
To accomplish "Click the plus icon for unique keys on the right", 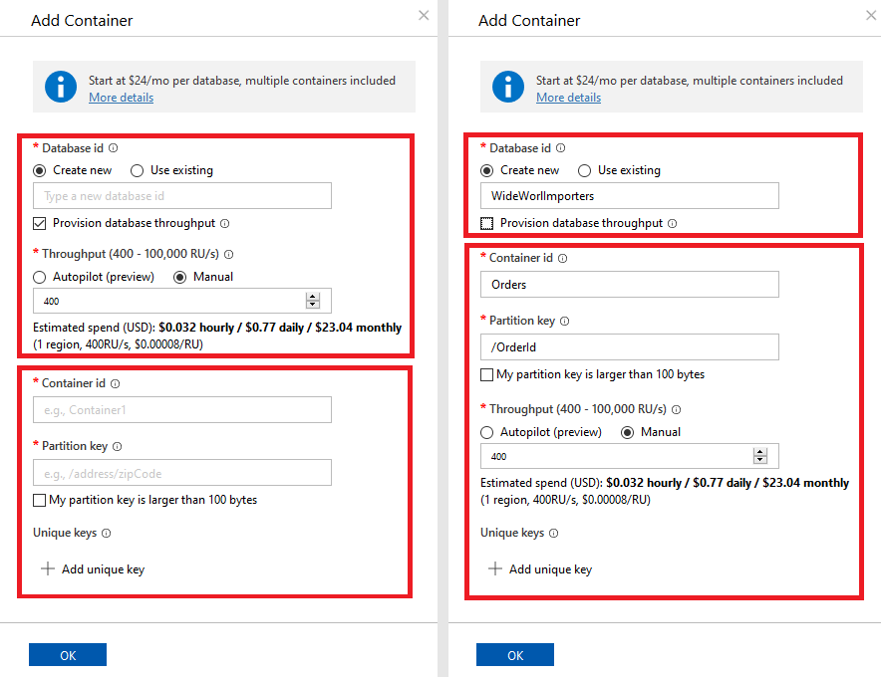I will (495, 568).
